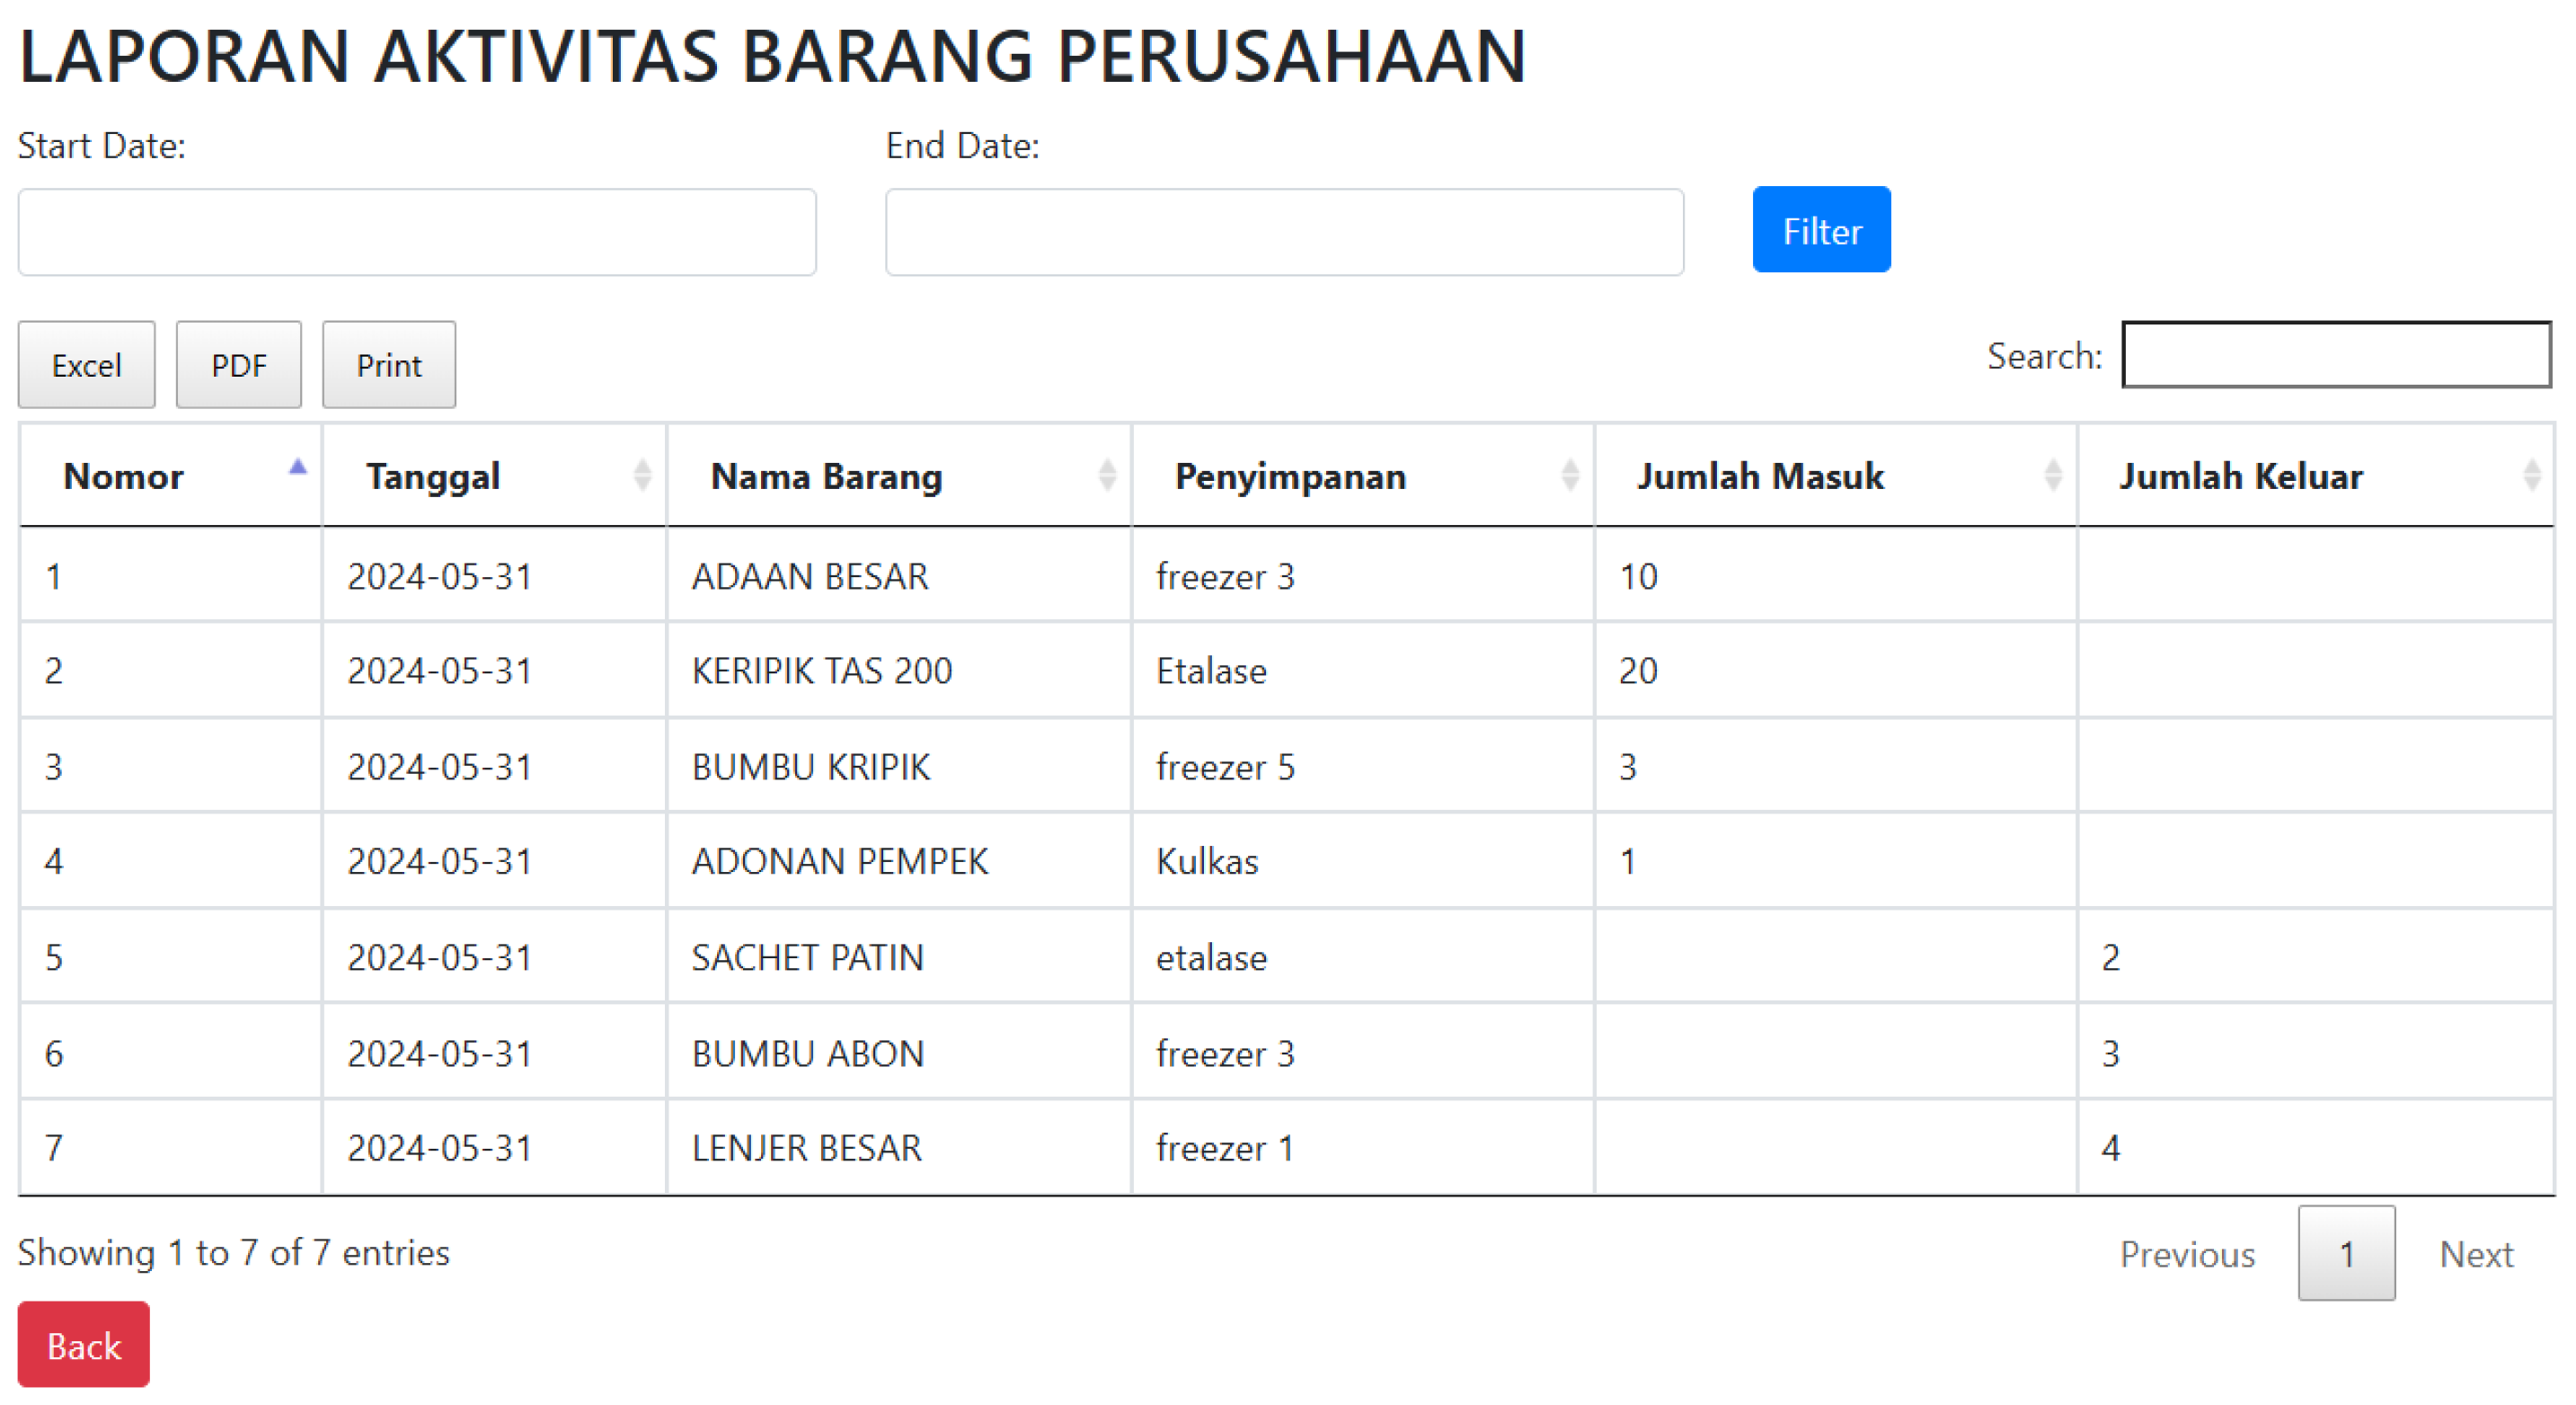This screenshot has width=2576, height=1405.
Task: Select the LENJER BESAR table cell
Action: pyautogui.click(x=806, y=1148)
